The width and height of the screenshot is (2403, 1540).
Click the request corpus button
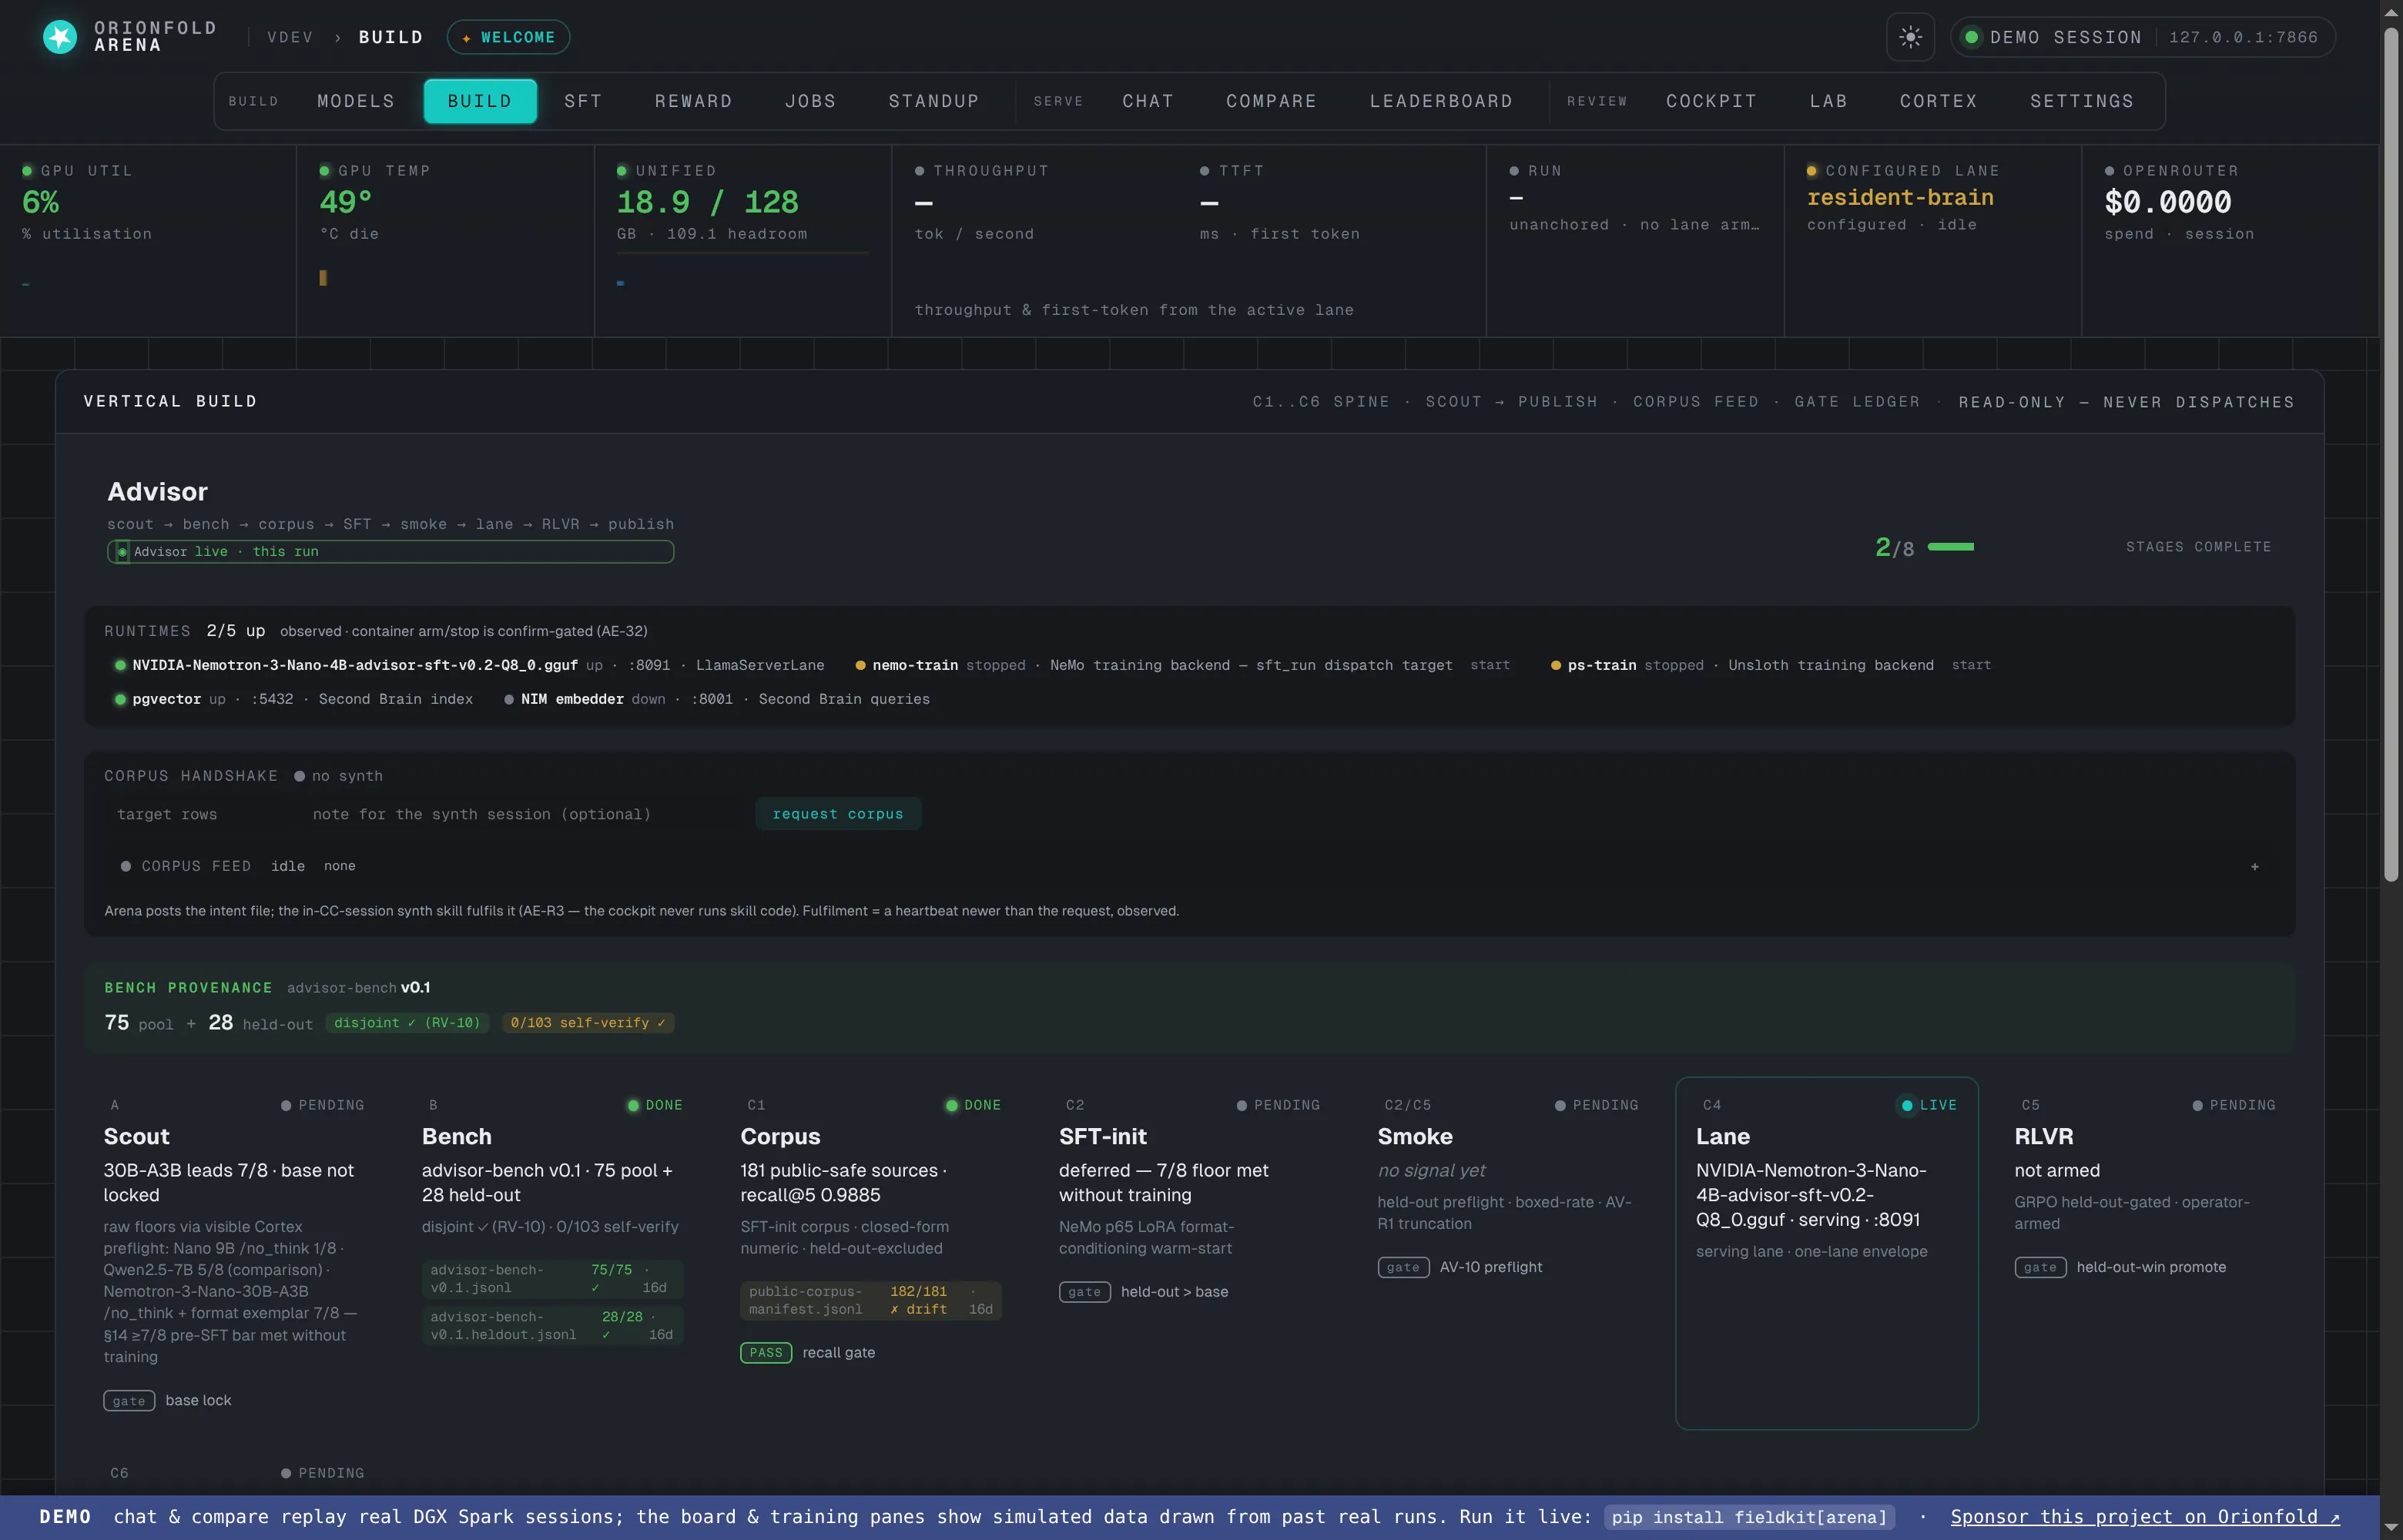(838, 814)
